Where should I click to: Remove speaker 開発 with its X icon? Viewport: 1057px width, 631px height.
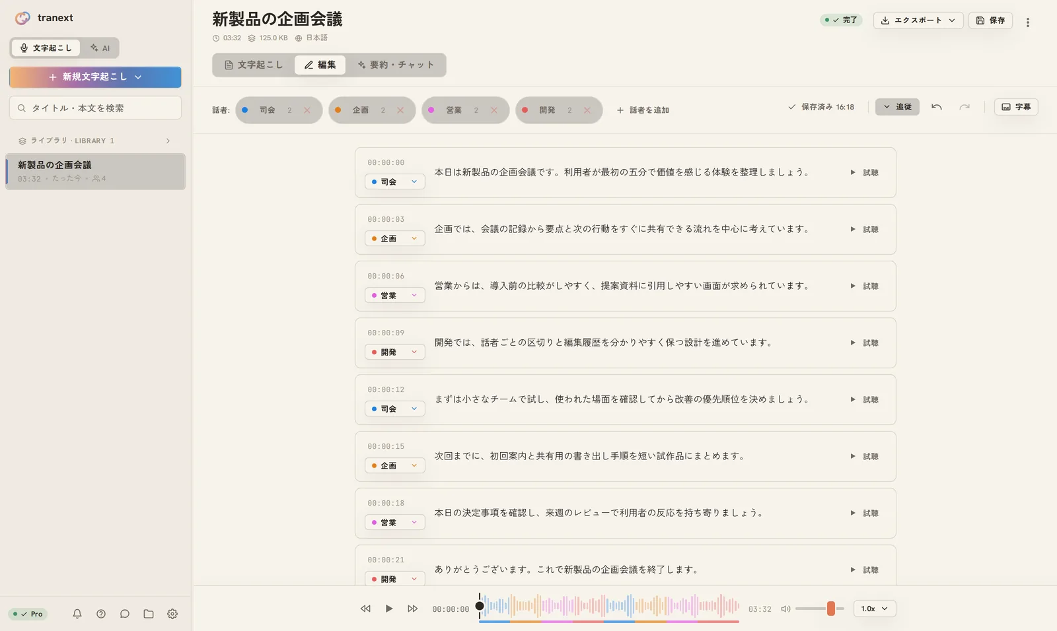pos(587,110)
